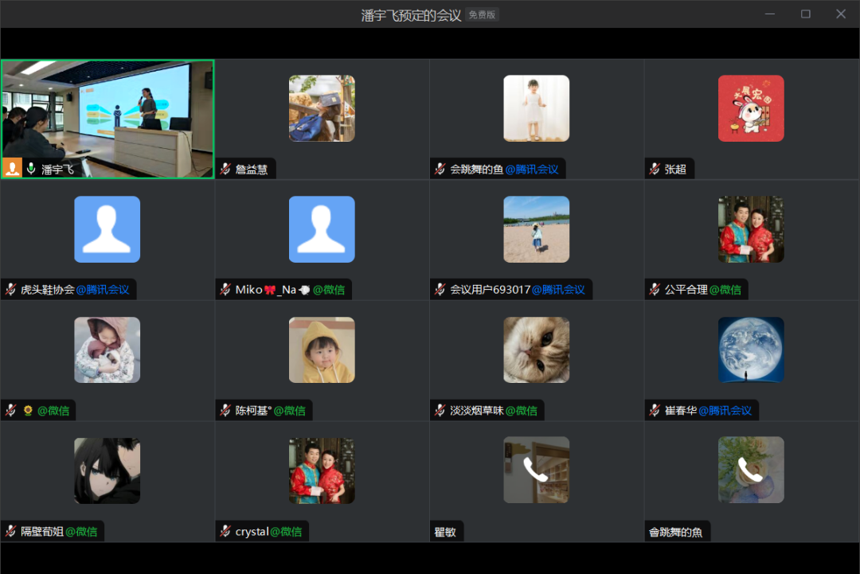
Task: Click the muted mic icon beside 隔壁荀姐
Action: coord(11,531)
